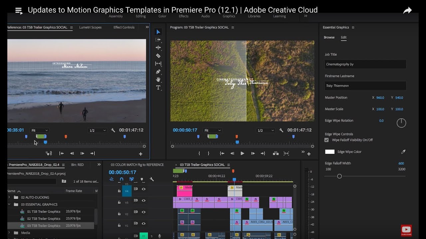Open Reference monitor 1/2 resolution dropdown
Viewport: 426px width, 239px height.
click(97, 130)
